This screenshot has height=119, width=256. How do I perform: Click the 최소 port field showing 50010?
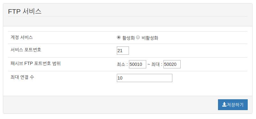coord(138,64)
